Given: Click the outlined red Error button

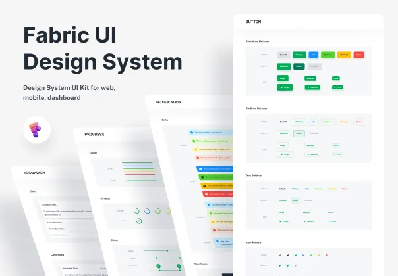Looking at the screenshot, I should click(358, 122).
